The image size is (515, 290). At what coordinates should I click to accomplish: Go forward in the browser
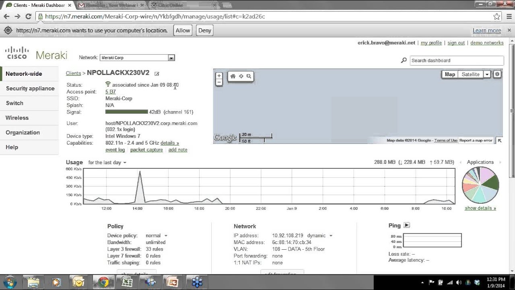pos(17,17)
